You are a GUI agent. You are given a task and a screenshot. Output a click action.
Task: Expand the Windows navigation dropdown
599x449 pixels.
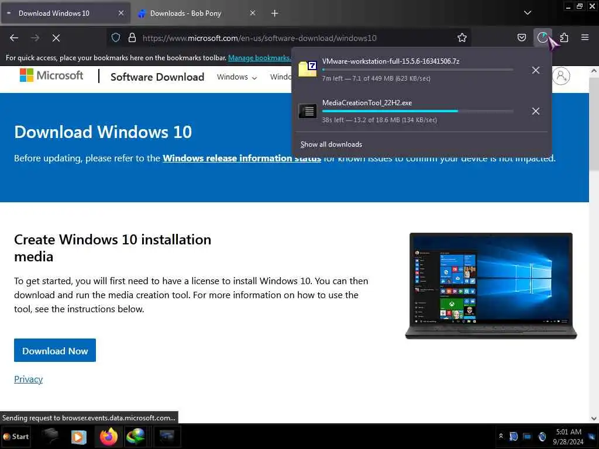tap(237, 77)
